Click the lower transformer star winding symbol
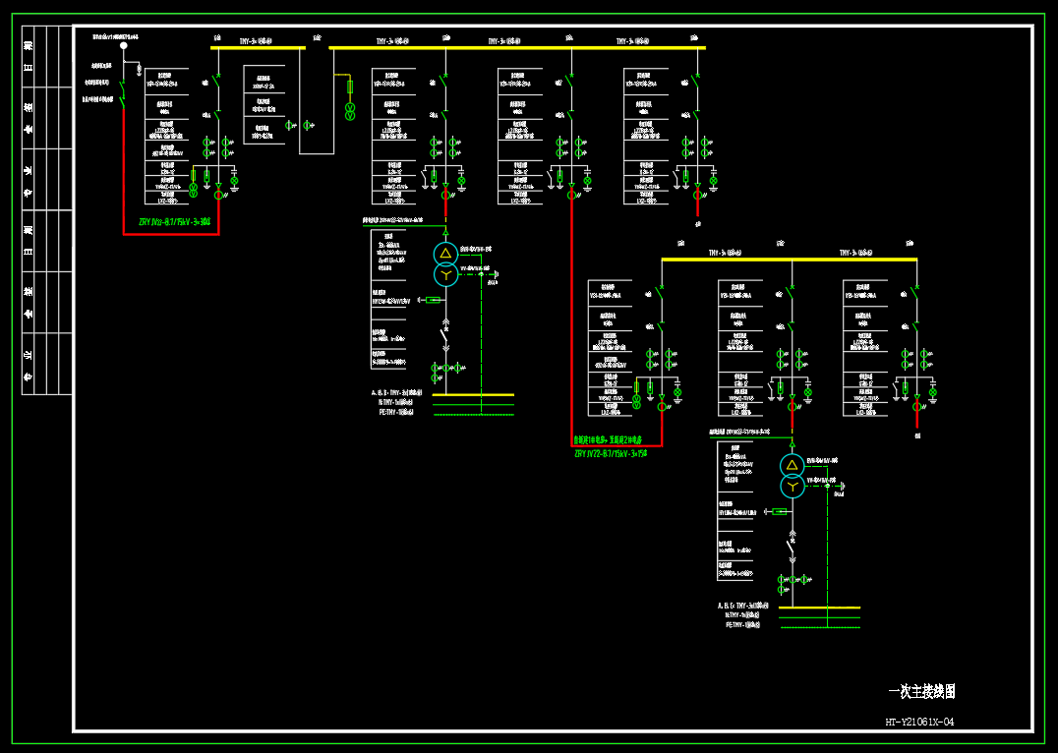The image size is (1058, 753). (x=793, y=486)
